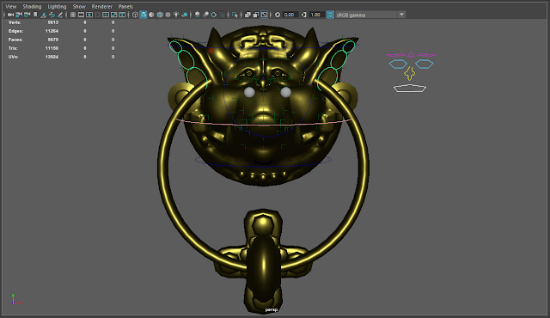Click the Grease Pencil tool icon
Screen dimensions: 550x318
(x=60, y=15)
